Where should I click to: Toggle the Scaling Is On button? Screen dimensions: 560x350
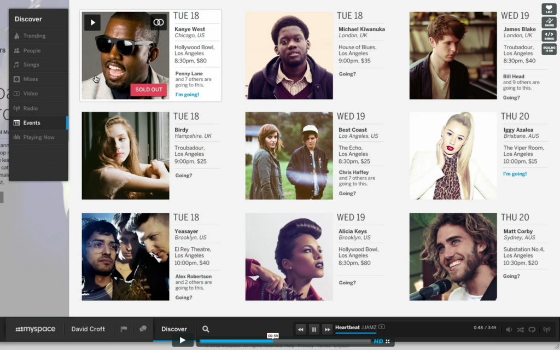click(549, 49)
